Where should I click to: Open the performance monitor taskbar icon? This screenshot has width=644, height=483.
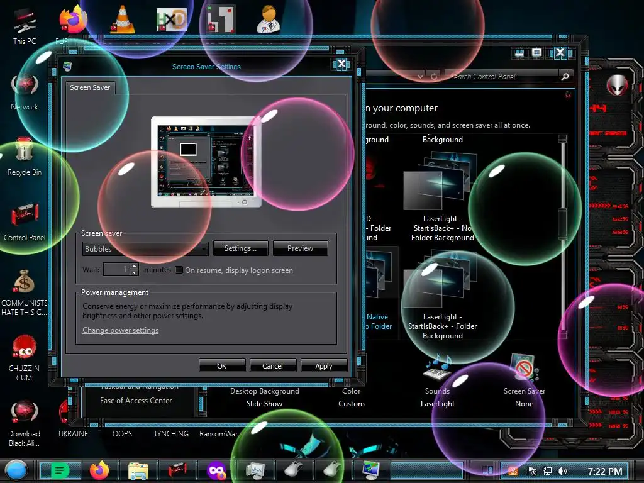point(255,470)
